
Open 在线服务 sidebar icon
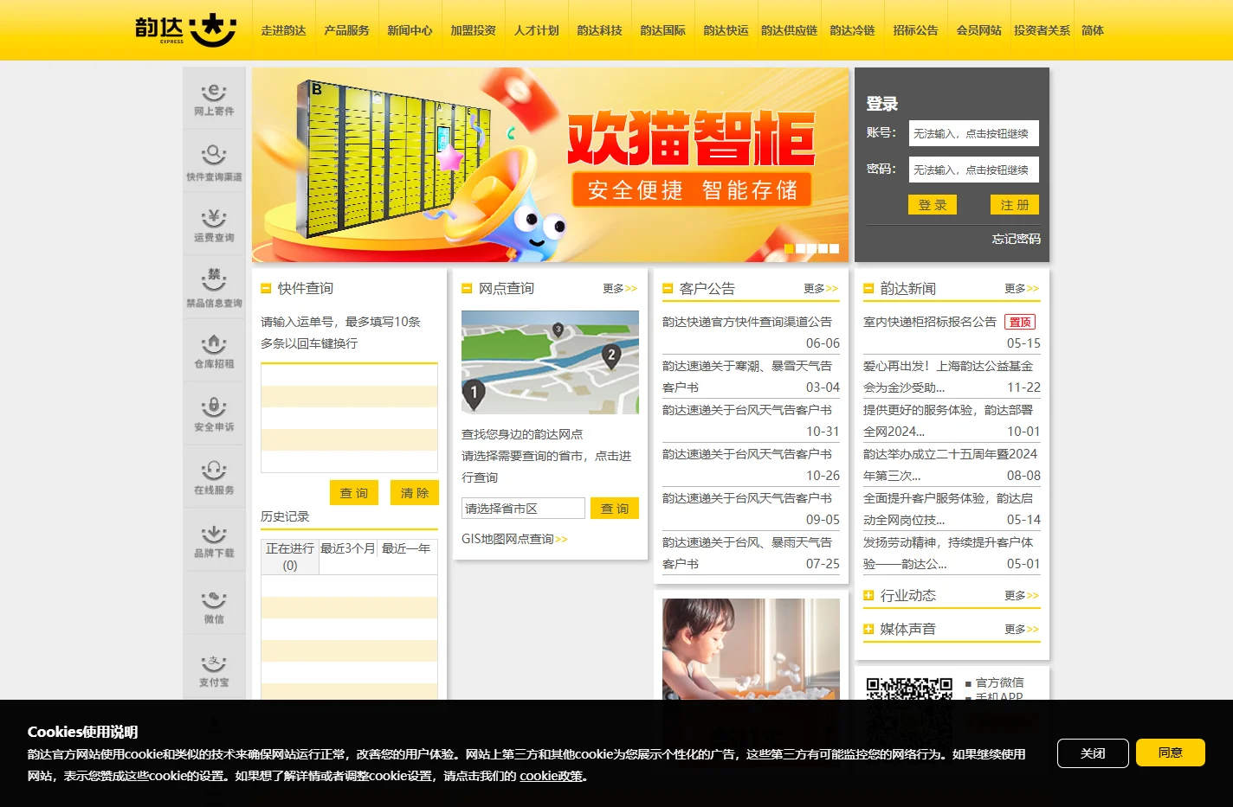pos(214,477)
